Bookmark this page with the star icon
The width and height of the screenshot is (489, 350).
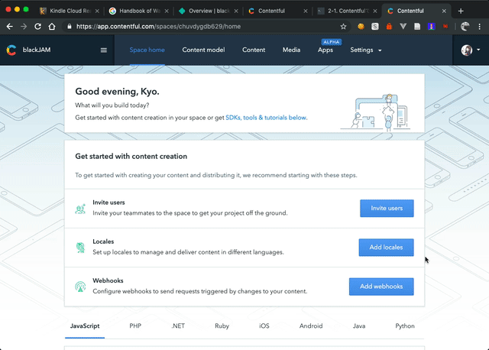pyautogui.click(x=343, y=27)
